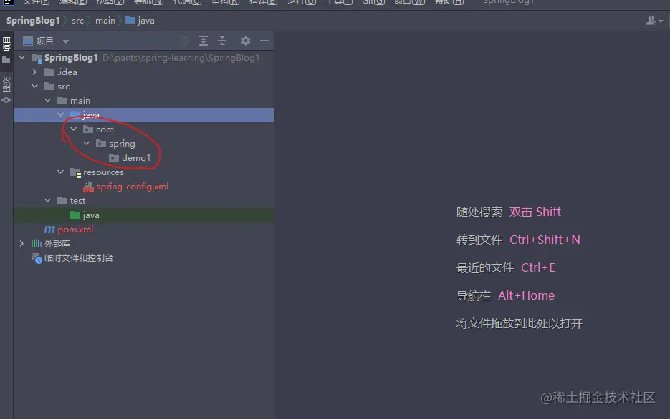Click the scratches 临时文件和控制台 icon

(x=37, y=258)
